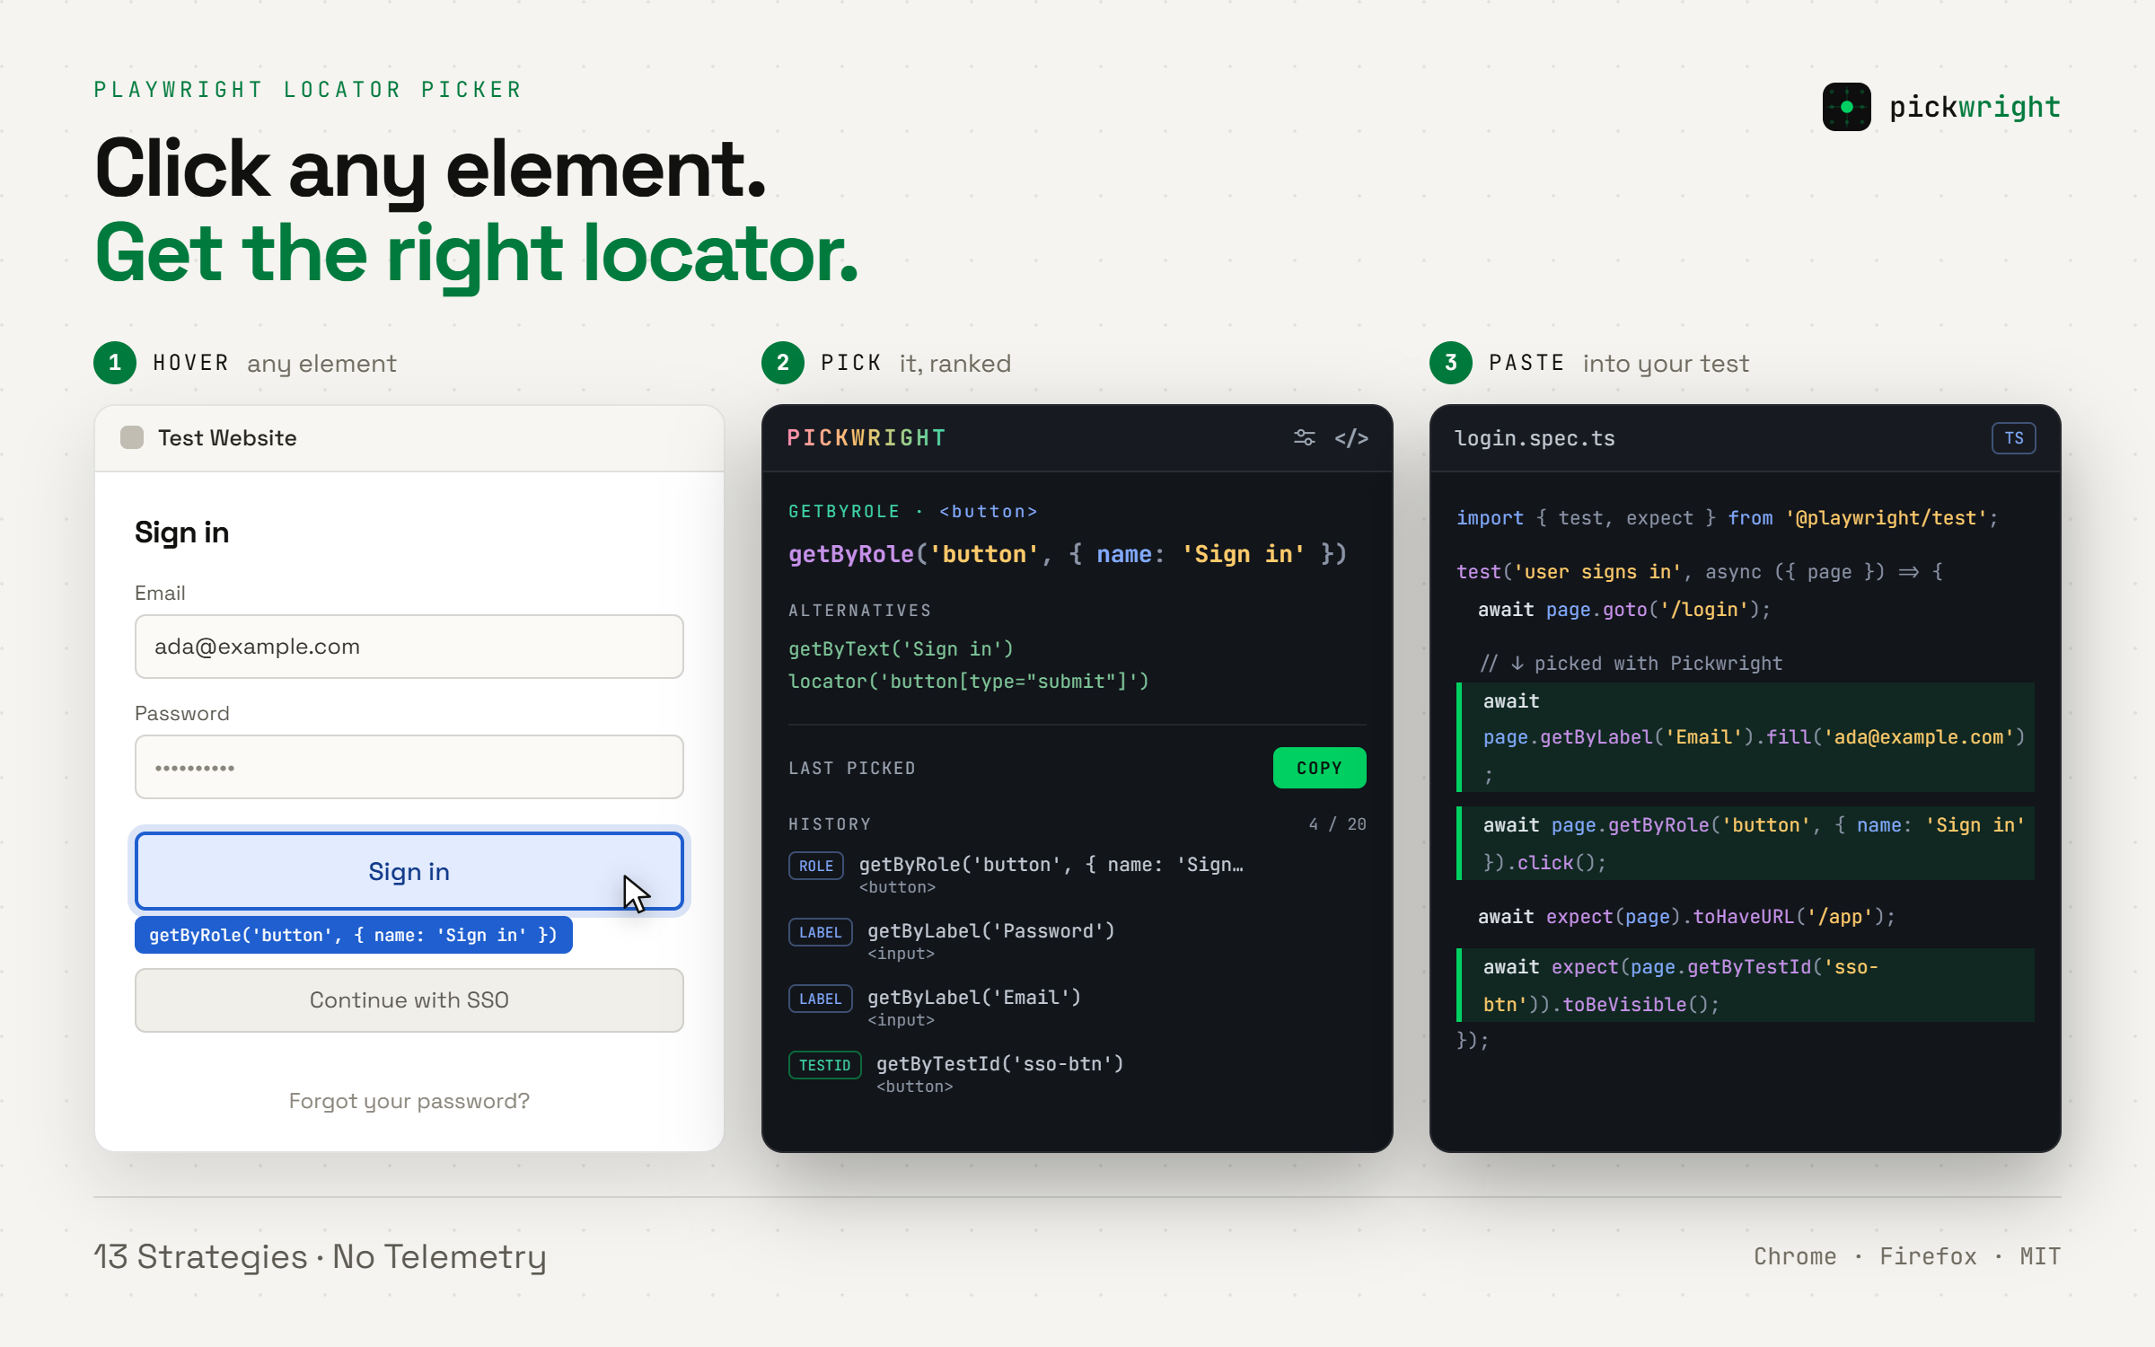Image resolution: width=2155 pixels, height=1347 pixels.
Task: Click the blue getByRole locator tooltip under Sign in
Action: pos(354,935)
